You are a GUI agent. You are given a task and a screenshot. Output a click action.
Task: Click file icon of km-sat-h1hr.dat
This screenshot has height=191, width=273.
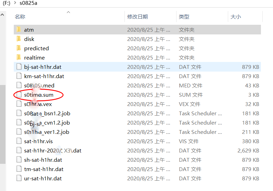coord(19,76)
